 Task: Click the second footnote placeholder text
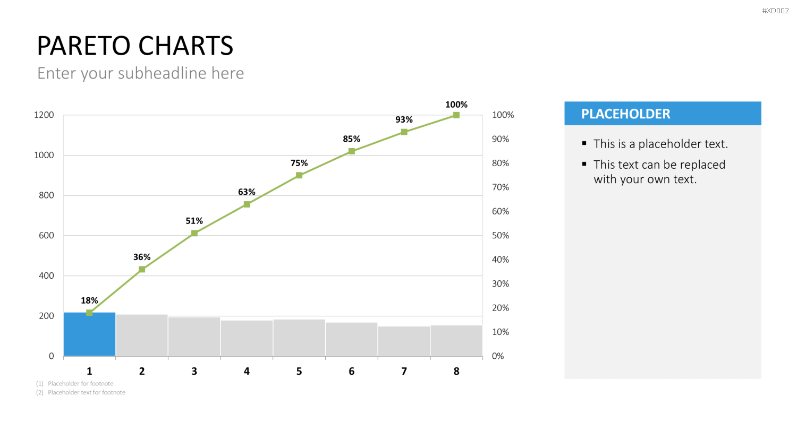87,392
